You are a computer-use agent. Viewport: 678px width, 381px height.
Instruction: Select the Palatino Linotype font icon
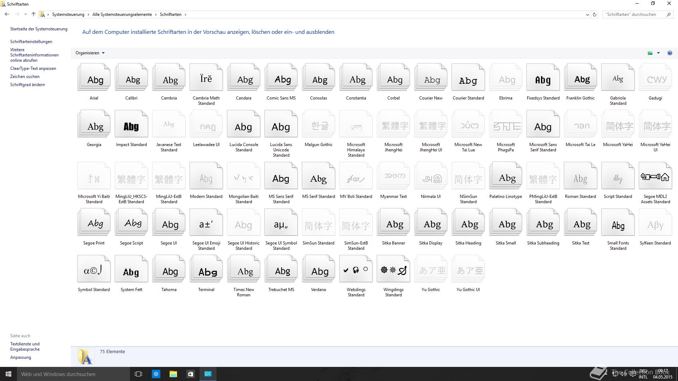[x=506, y=176]
